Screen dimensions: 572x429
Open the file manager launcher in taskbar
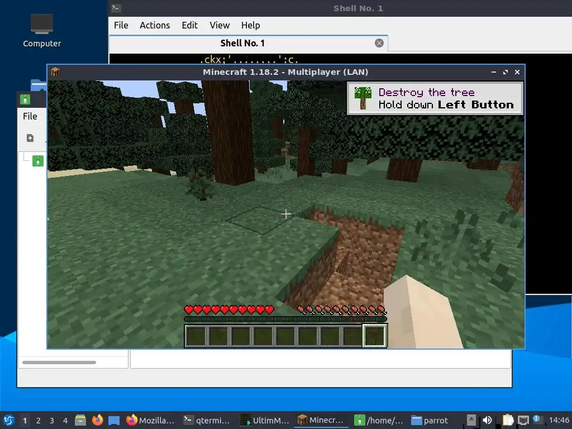(x=80, y=420)
